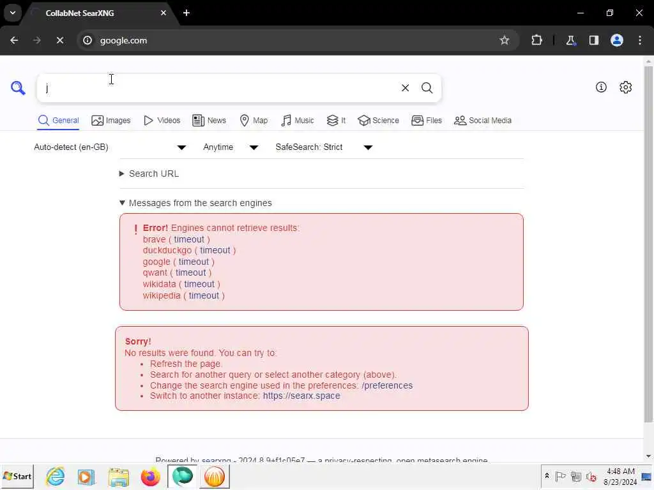Click the Action Center flag tray icon

pyautogui.click(x=561, y=476)
